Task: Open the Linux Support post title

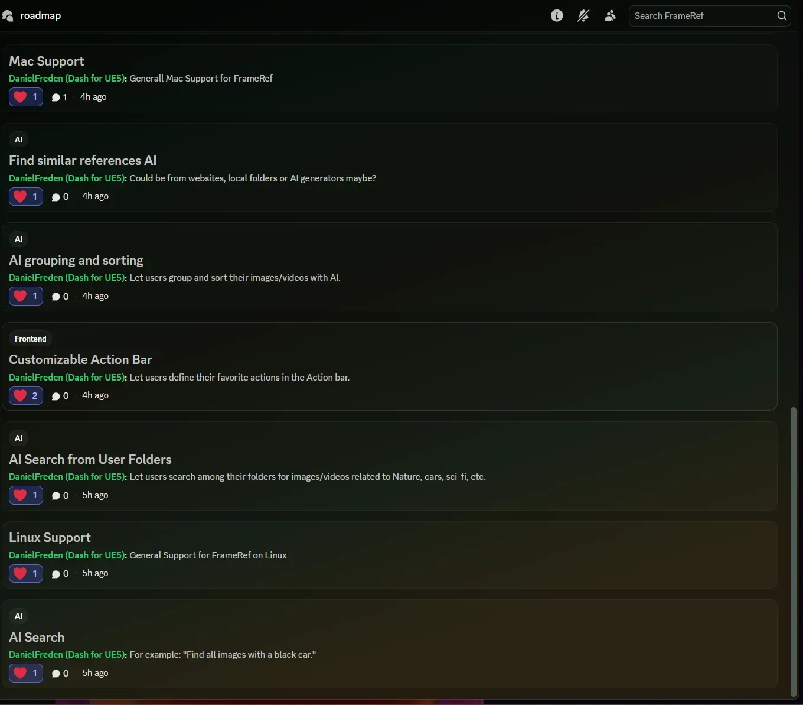Action: pyautogui.click(x=50, y=537)
